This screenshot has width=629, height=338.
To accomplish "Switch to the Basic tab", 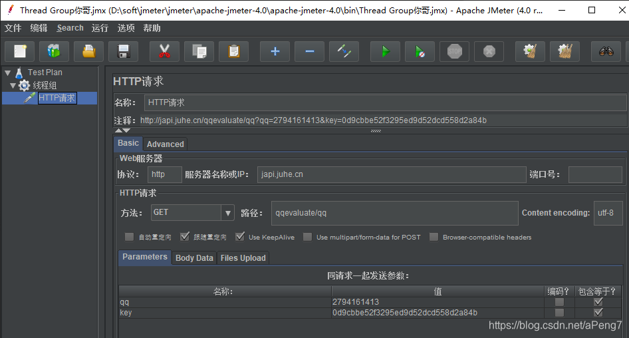I will click(x=128, y=143).
